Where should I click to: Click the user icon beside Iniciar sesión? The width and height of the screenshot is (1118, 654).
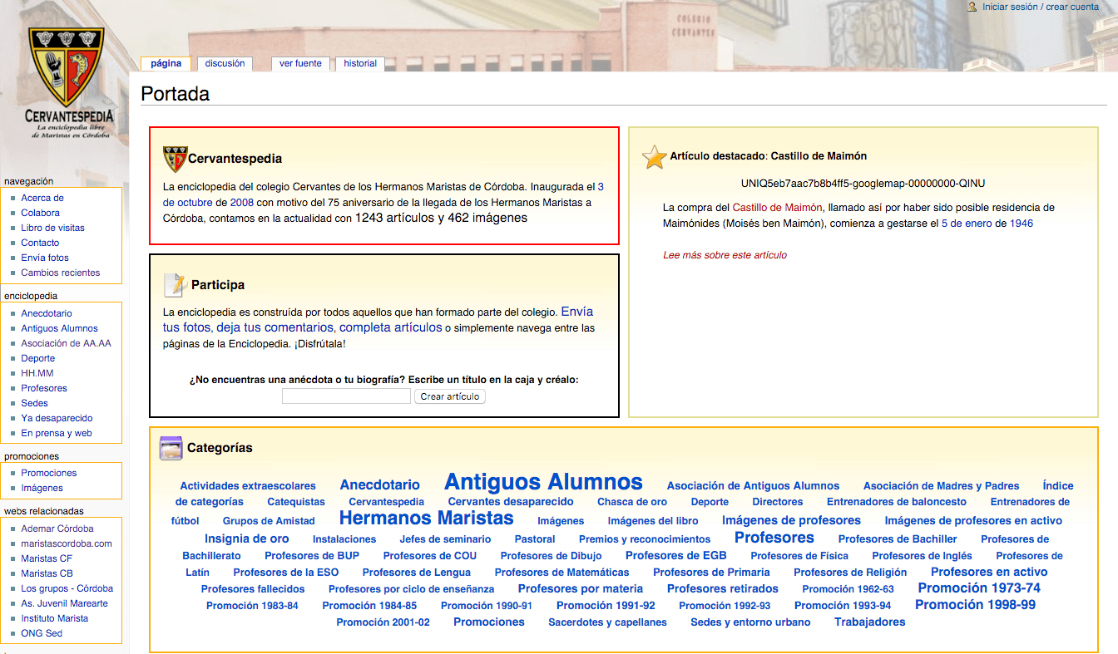coord(972,7)
